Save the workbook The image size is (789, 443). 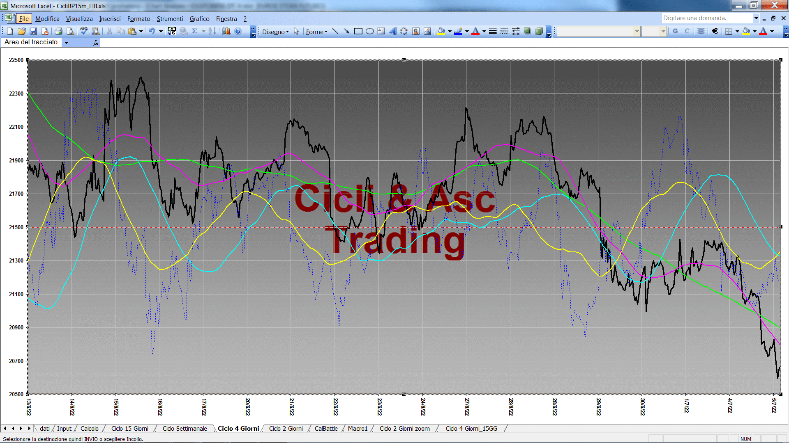[x=33, y=32]
